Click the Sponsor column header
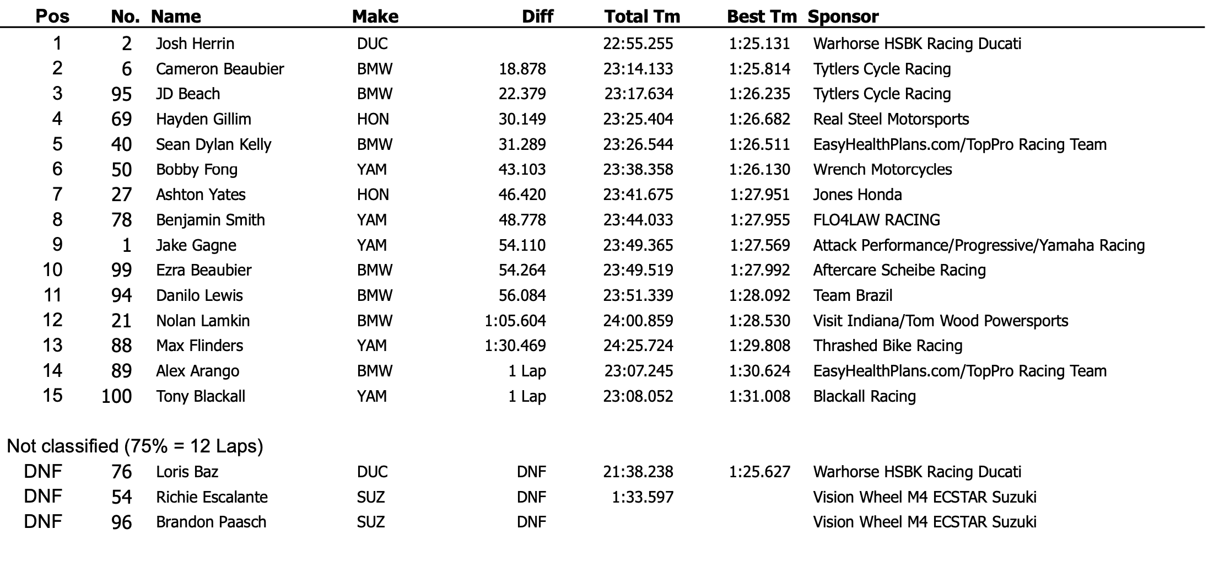The image size is (1208, 561). pos(843,16)
